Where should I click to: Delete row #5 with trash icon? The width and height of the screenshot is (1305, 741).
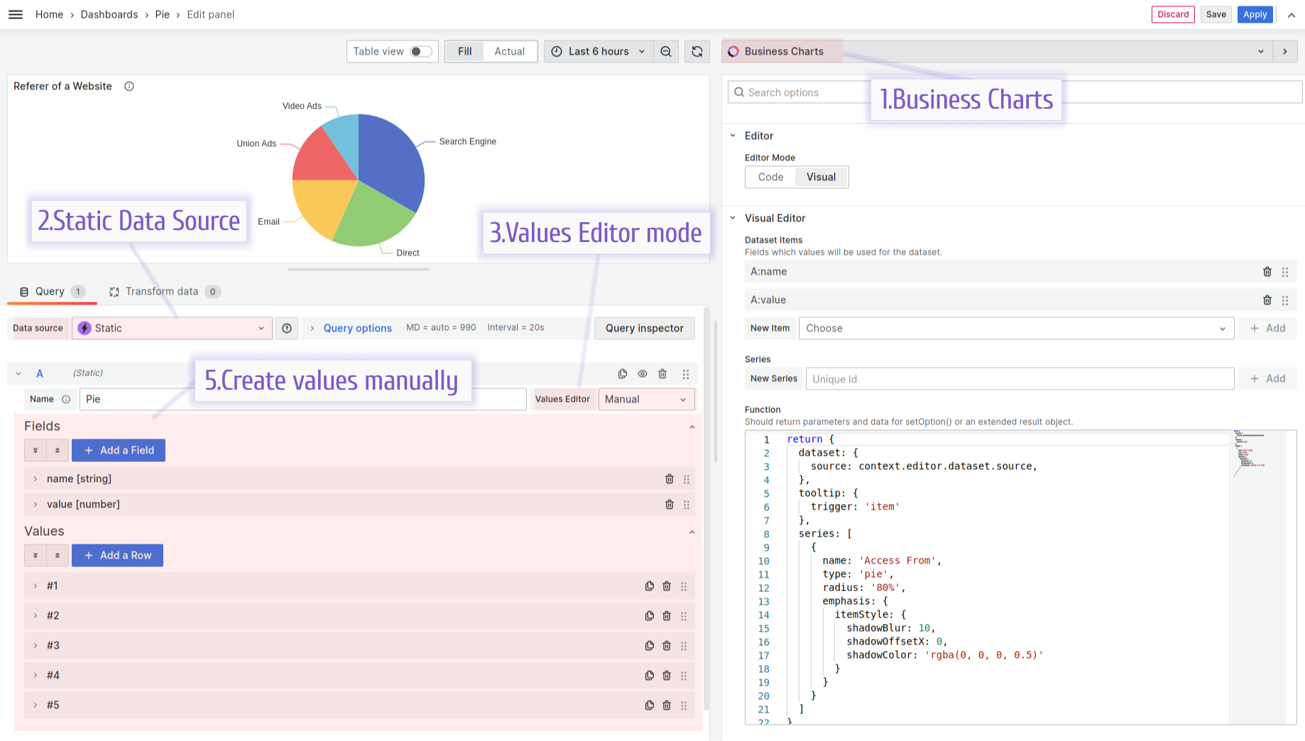666,706
